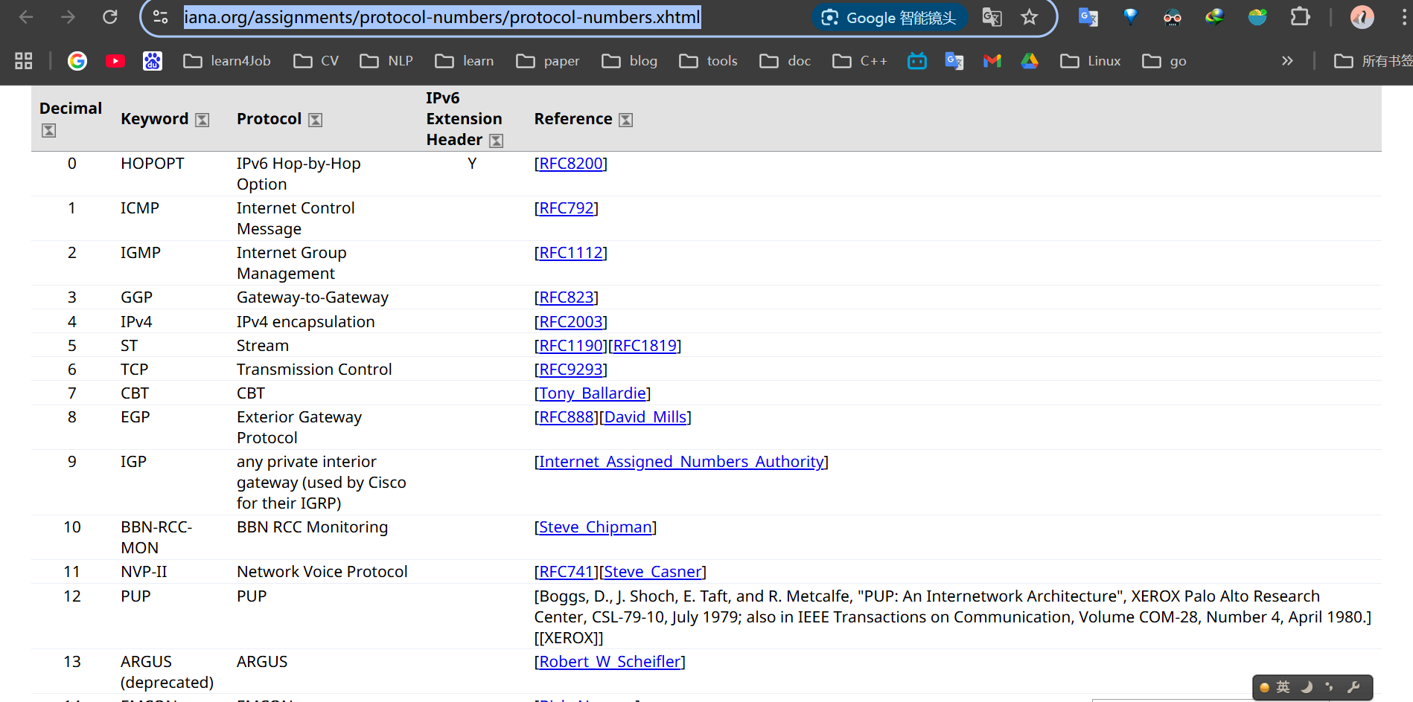Image resolution: width=1413 pixels, height=702 pixels.
Task: Open the RFC823 reference link
Action: (567, 297)
